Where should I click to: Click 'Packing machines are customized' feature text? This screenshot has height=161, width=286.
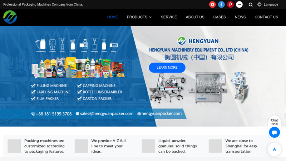44,146
